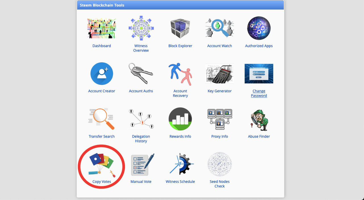Image resolution: width=364 pixels, height=200 pixels.
Task: Click the Steem Blockchain Tools panel header
Action: [180, 5]
